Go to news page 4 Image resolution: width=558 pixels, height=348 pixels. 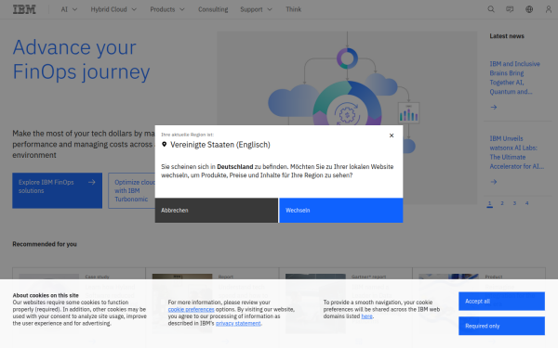[527, 203]
